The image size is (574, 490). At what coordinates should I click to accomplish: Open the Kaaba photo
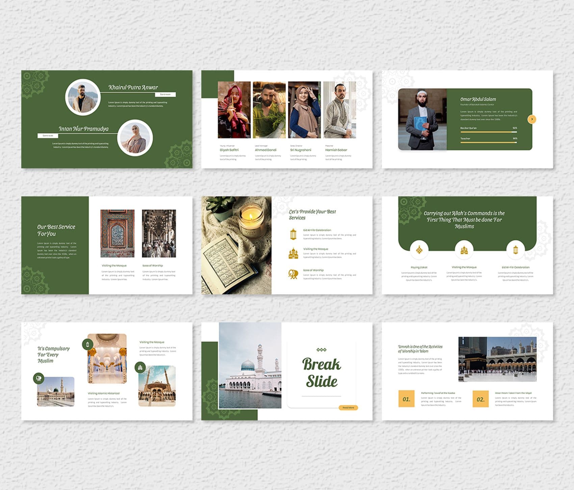(x=497, y=359)
